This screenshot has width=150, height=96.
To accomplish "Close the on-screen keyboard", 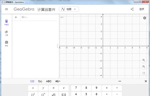I will [x=146, y=81].
